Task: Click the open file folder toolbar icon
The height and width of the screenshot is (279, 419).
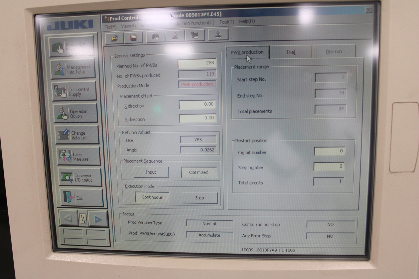Action: click(x=114, y=38)
